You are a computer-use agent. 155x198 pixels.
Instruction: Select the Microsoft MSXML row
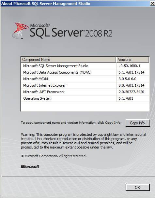click(85, 79)
